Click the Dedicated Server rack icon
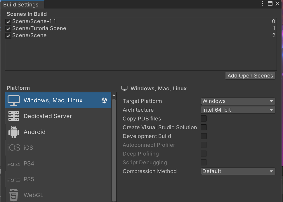The image size is (283, 202). point(13,116)
